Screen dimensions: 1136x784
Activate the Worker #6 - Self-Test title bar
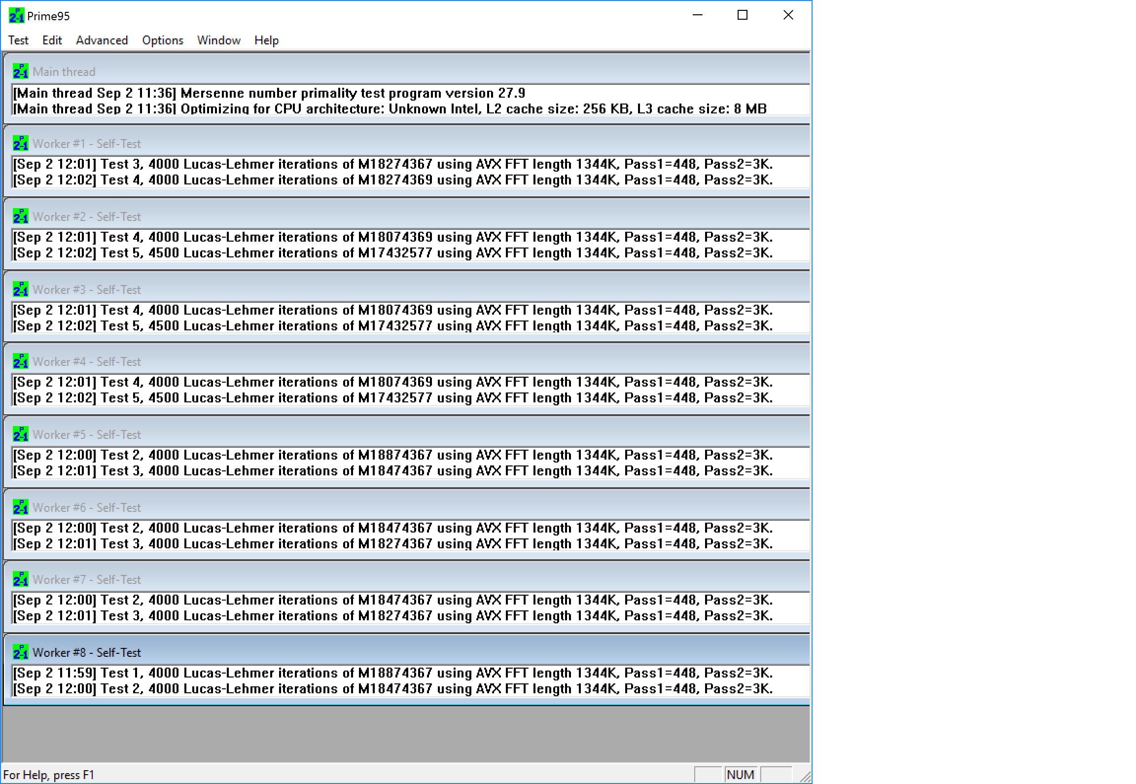coord(406,505)
